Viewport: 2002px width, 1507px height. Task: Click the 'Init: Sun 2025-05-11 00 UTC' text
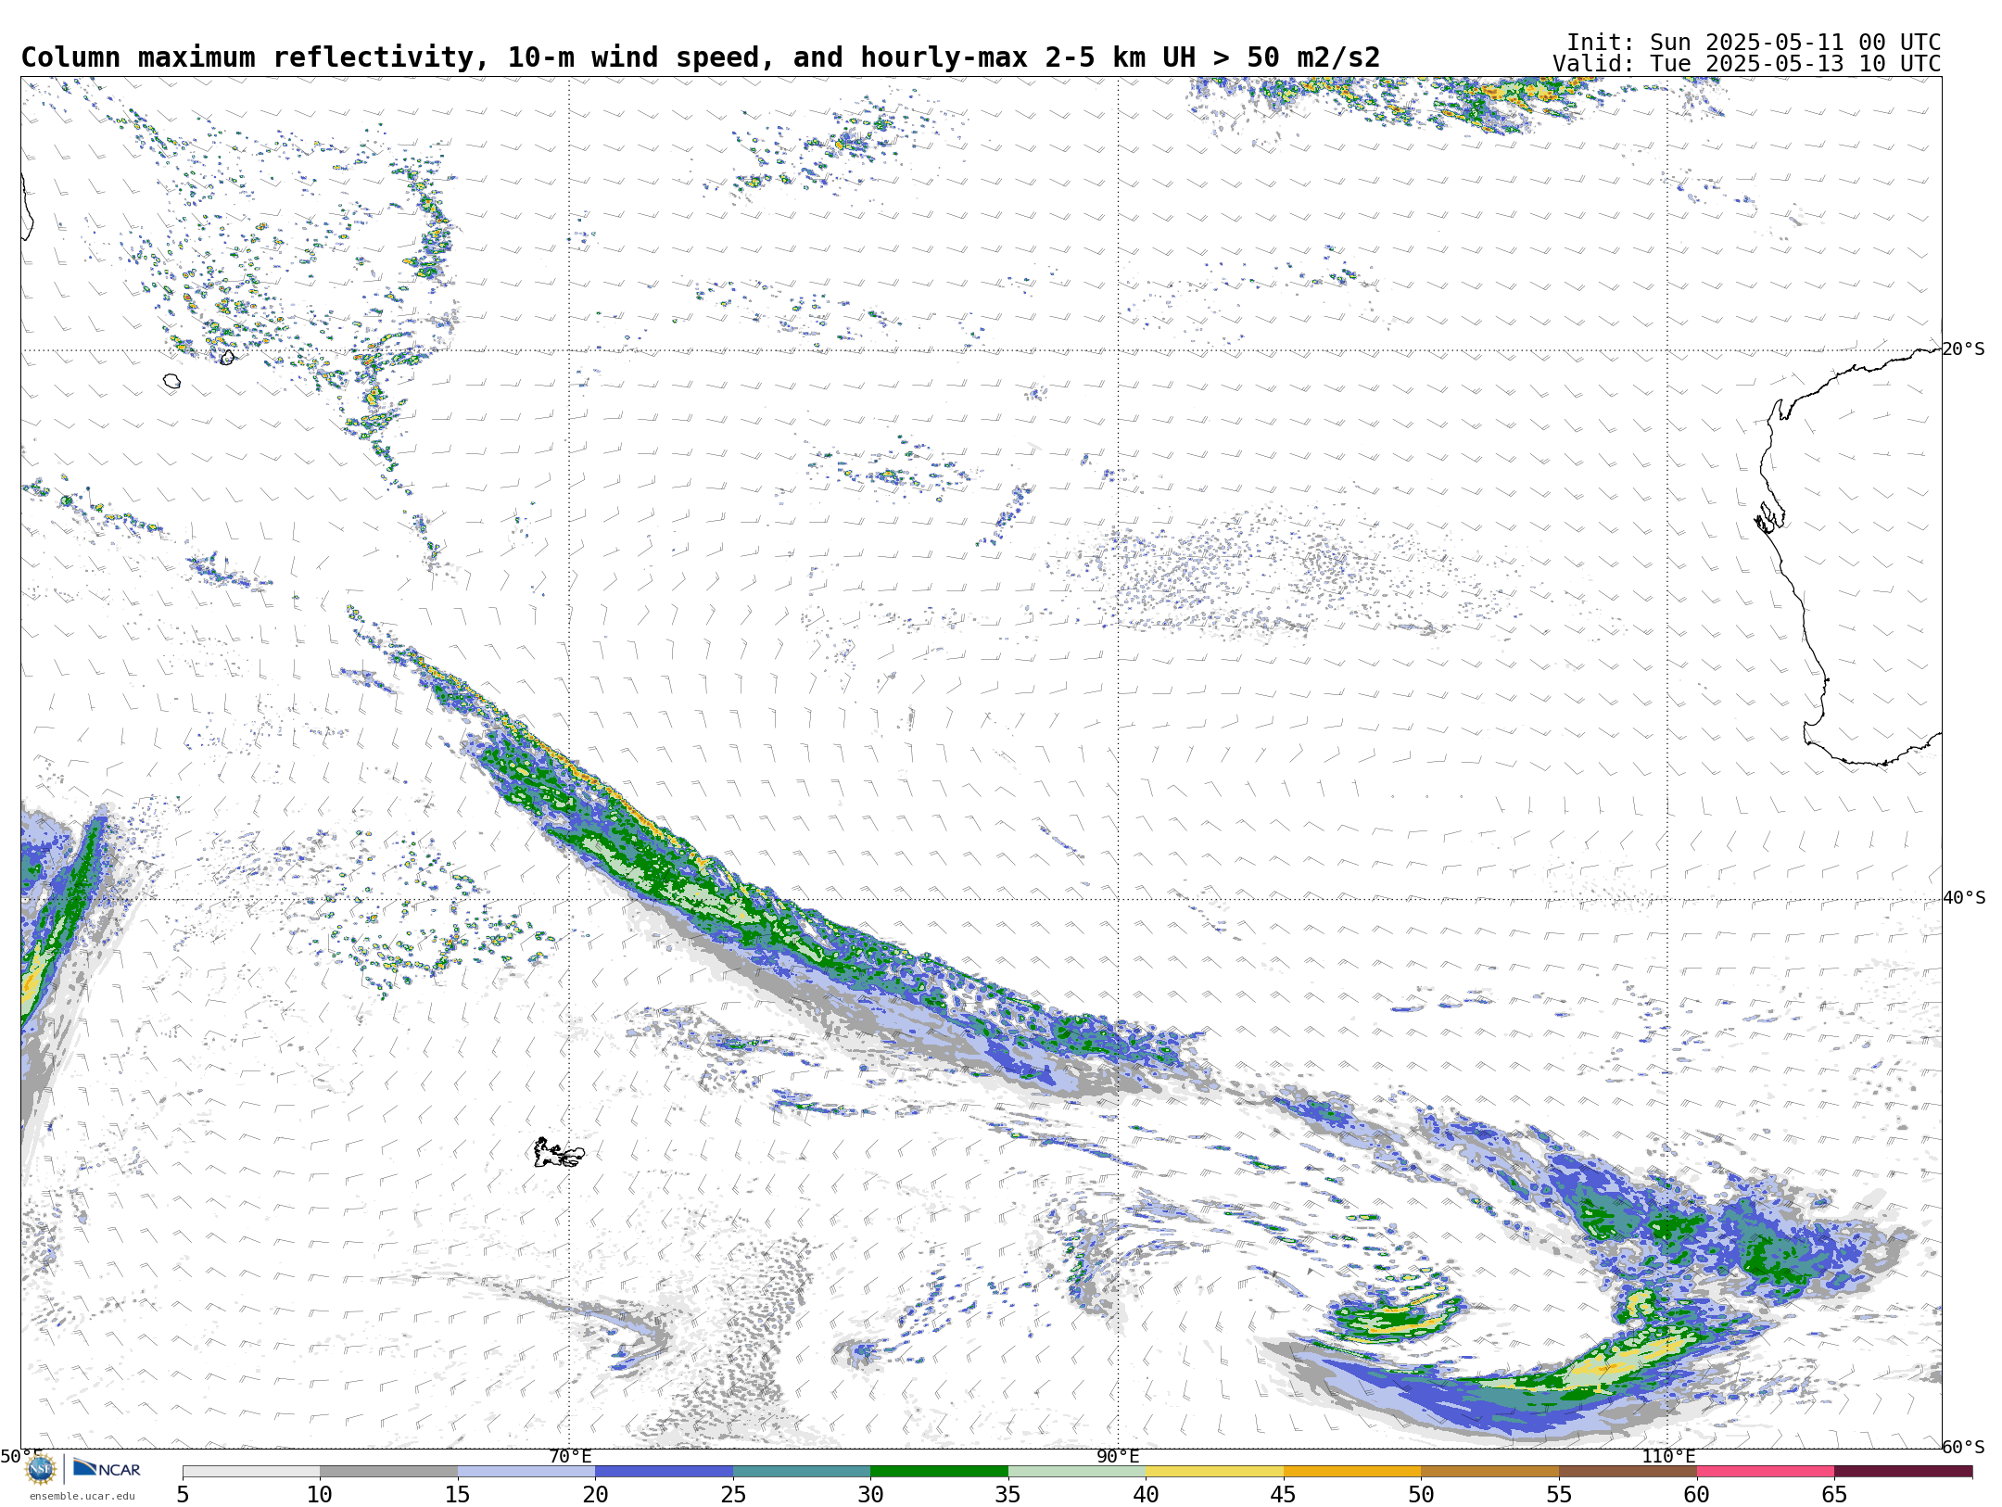pos(1754,43)
